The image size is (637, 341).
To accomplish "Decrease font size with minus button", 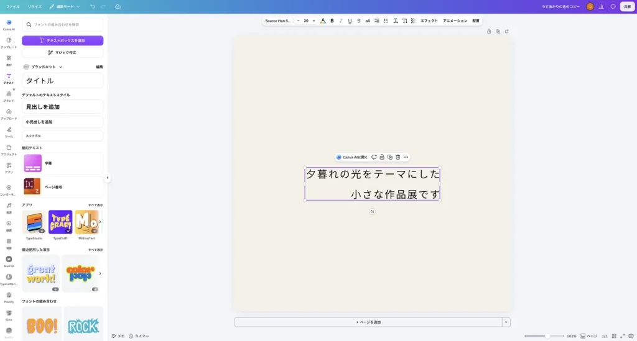I will point(298,20).
